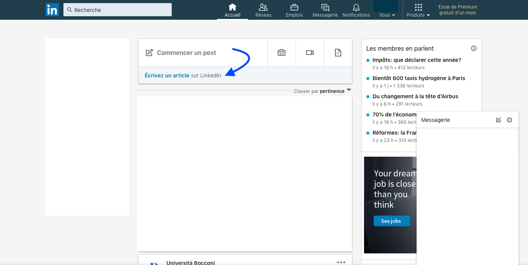Open Messagerie in the top navigation
Image resolution: width=528 pixels, height=265 pixels.
(325, 10)
